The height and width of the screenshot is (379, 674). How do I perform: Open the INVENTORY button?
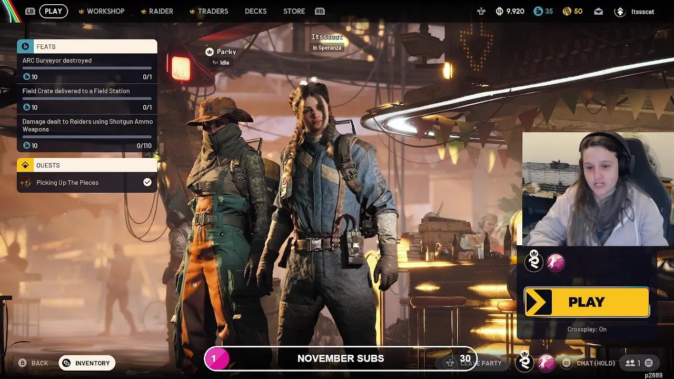pos(87,363)
